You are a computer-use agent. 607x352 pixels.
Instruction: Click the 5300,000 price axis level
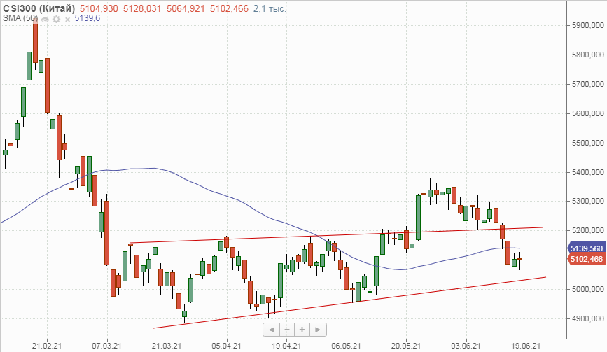[587, 201]
